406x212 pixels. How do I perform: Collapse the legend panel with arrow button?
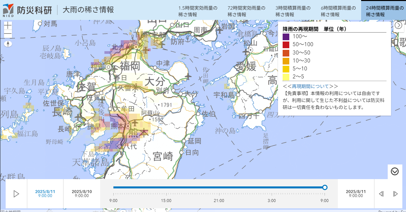(x=398, y=25)
